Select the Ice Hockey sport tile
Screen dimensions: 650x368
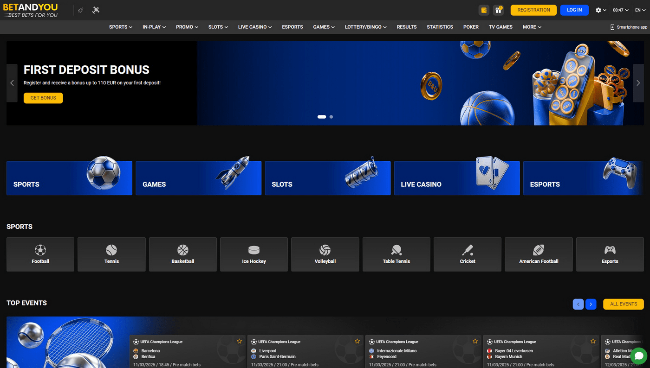pos(254,254)
